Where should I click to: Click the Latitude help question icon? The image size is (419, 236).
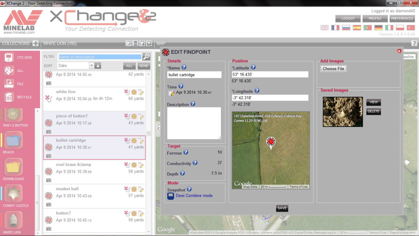[253, 67]
